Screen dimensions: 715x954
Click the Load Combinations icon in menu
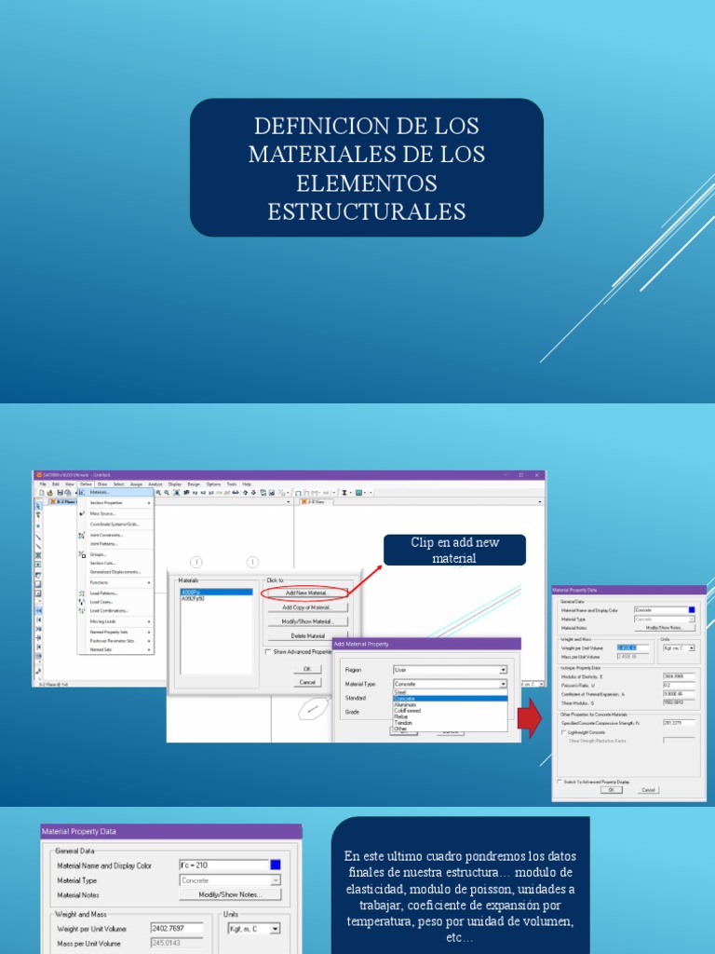coord(82,611)
